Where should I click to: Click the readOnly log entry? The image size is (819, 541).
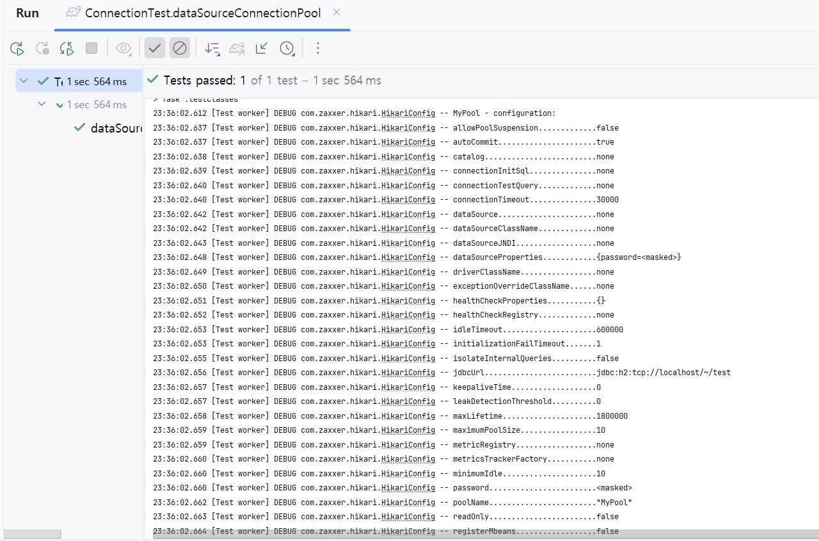(x=536, y=517)
